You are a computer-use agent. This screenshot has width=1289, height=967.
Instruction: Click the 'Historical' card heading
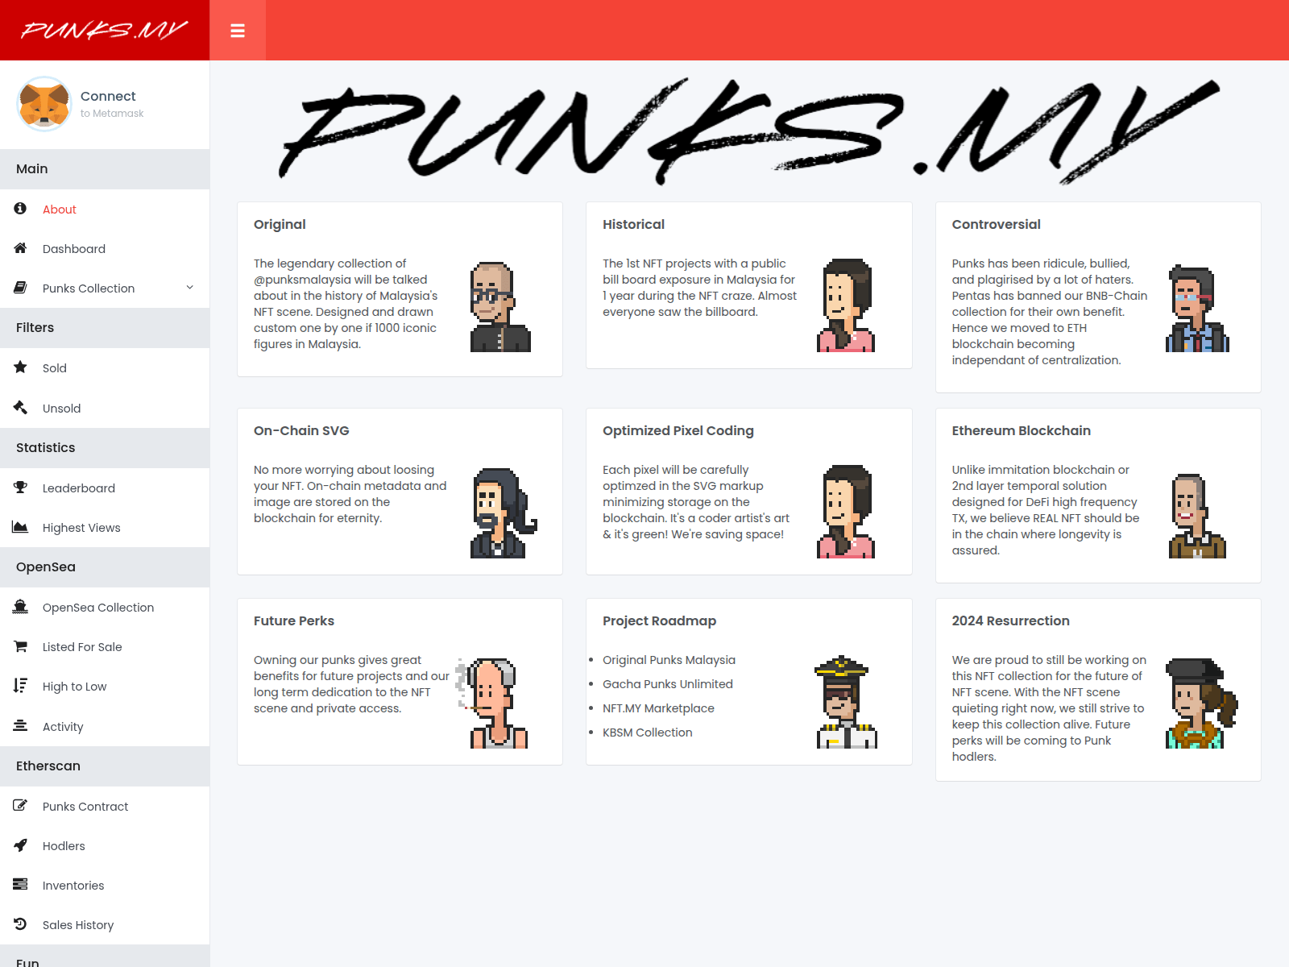pos(633,224)
